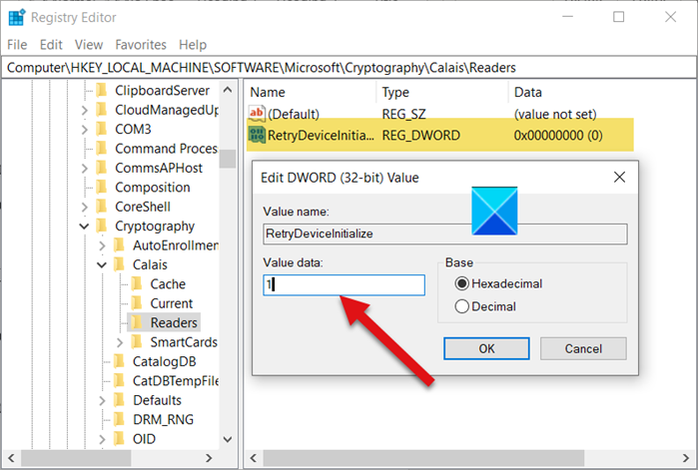Image resolution: width=698 pixels, height=470 pixels.
Task: Expand the SmartCards tree node
Action: (x=120, y=342)
